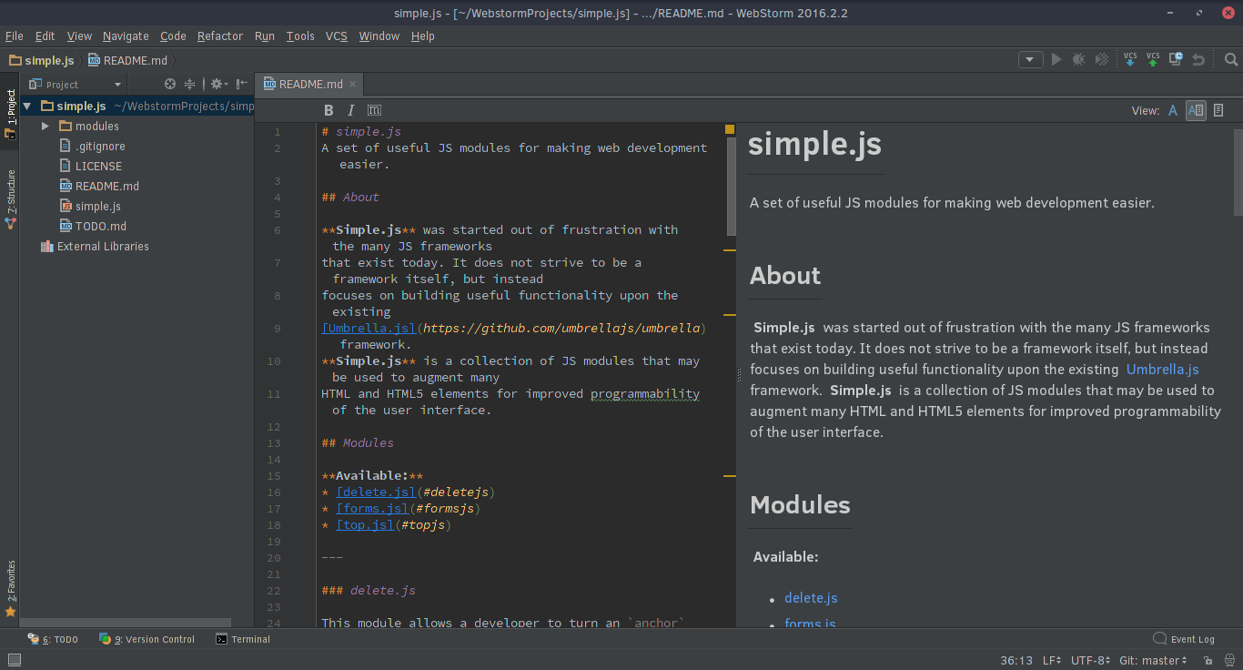
Task: Open the Refactor menu
Action: [220, 36]
